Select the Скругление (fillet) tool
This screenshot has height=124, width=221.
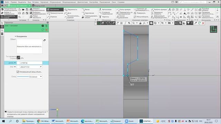(x=88, y=13)
